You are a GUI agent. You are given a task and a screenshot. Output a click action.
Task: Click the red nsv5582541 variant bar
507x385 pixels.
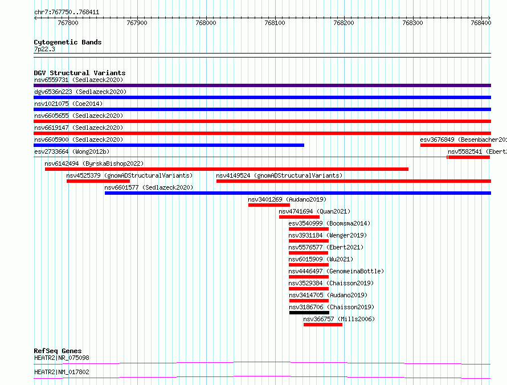[x=469, y=157]
